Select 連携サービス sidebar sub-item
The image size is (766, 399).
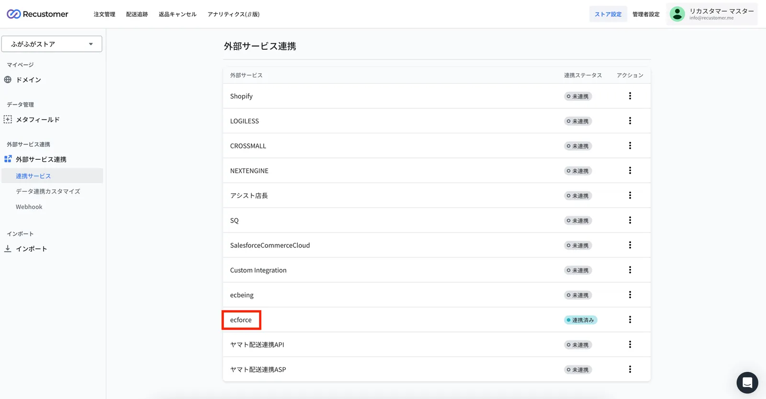(52, 176)
